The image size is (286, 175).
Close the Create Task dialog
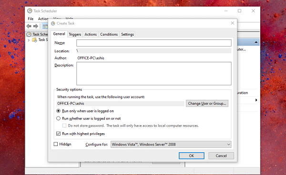point(233,23)
